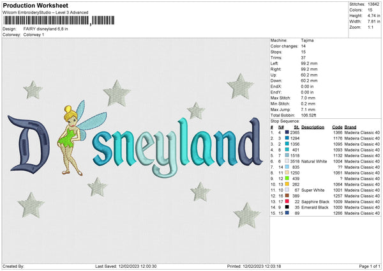Pick the teal swatch beside stitch count 1356

[287, 144]
